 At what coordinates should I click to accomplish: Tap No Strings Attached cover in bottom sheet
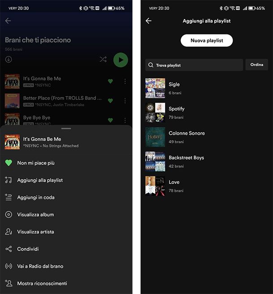click(12, 142)
